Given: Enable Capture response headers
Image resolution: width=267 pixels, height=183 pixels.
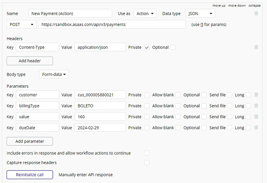Looking at the screenshot, I should point(147,163).
